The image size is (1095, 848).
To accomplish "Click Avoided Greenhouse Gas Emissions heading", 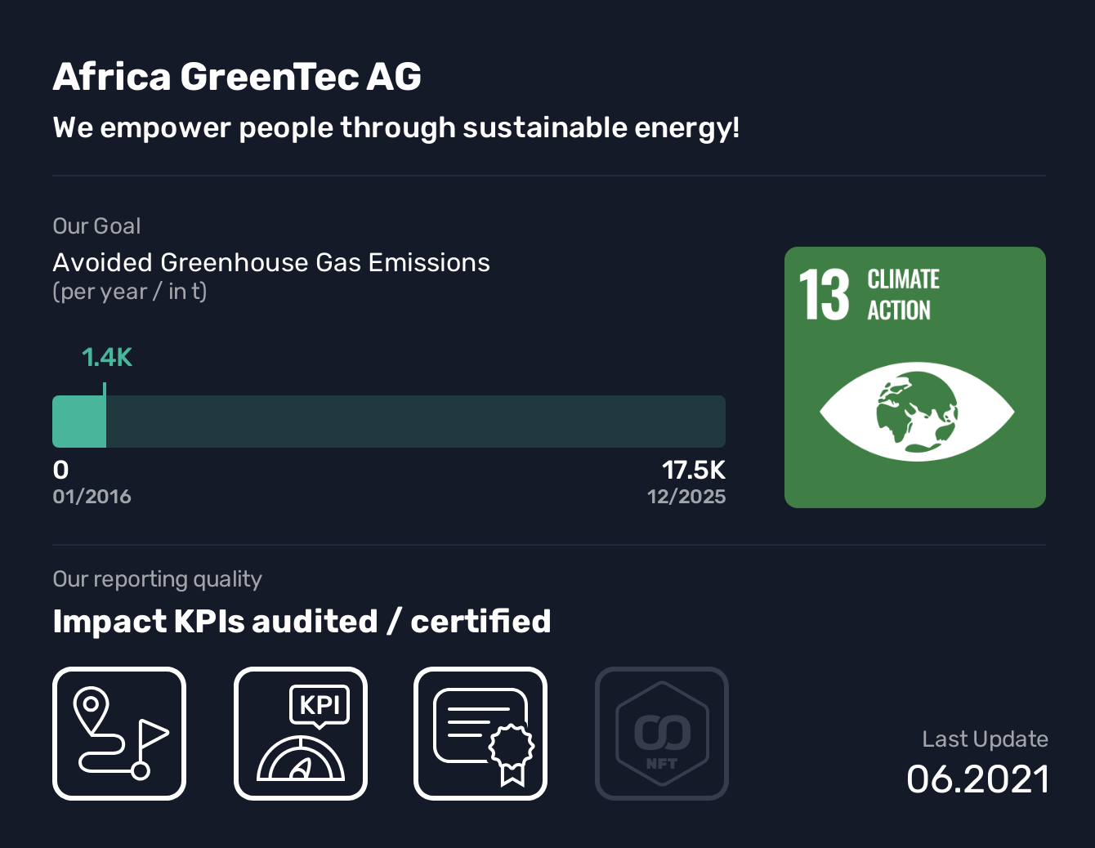I will (x=271, y=262).
